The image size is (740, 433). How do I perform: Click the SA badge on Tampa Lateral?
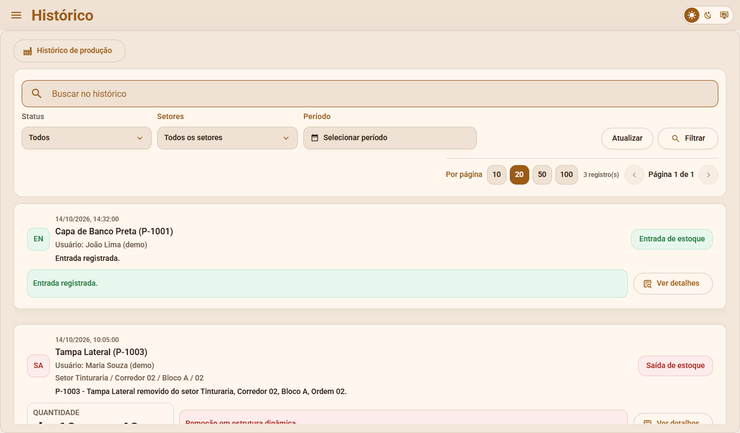[38, 366]
